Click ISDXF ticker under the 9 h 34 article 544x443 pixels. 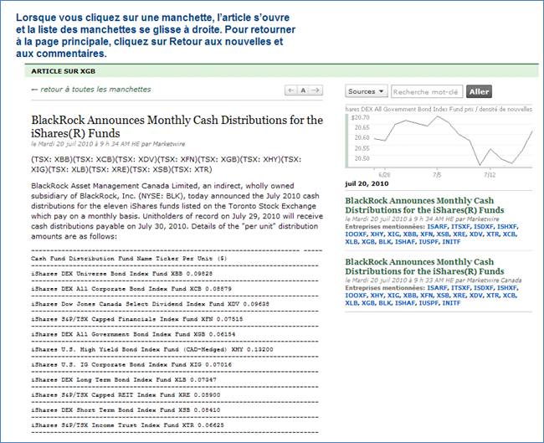(x=484, y=227)
